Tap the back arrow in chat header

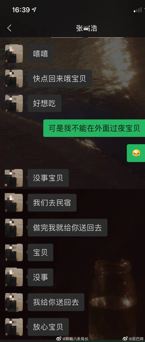pos(9,28)
